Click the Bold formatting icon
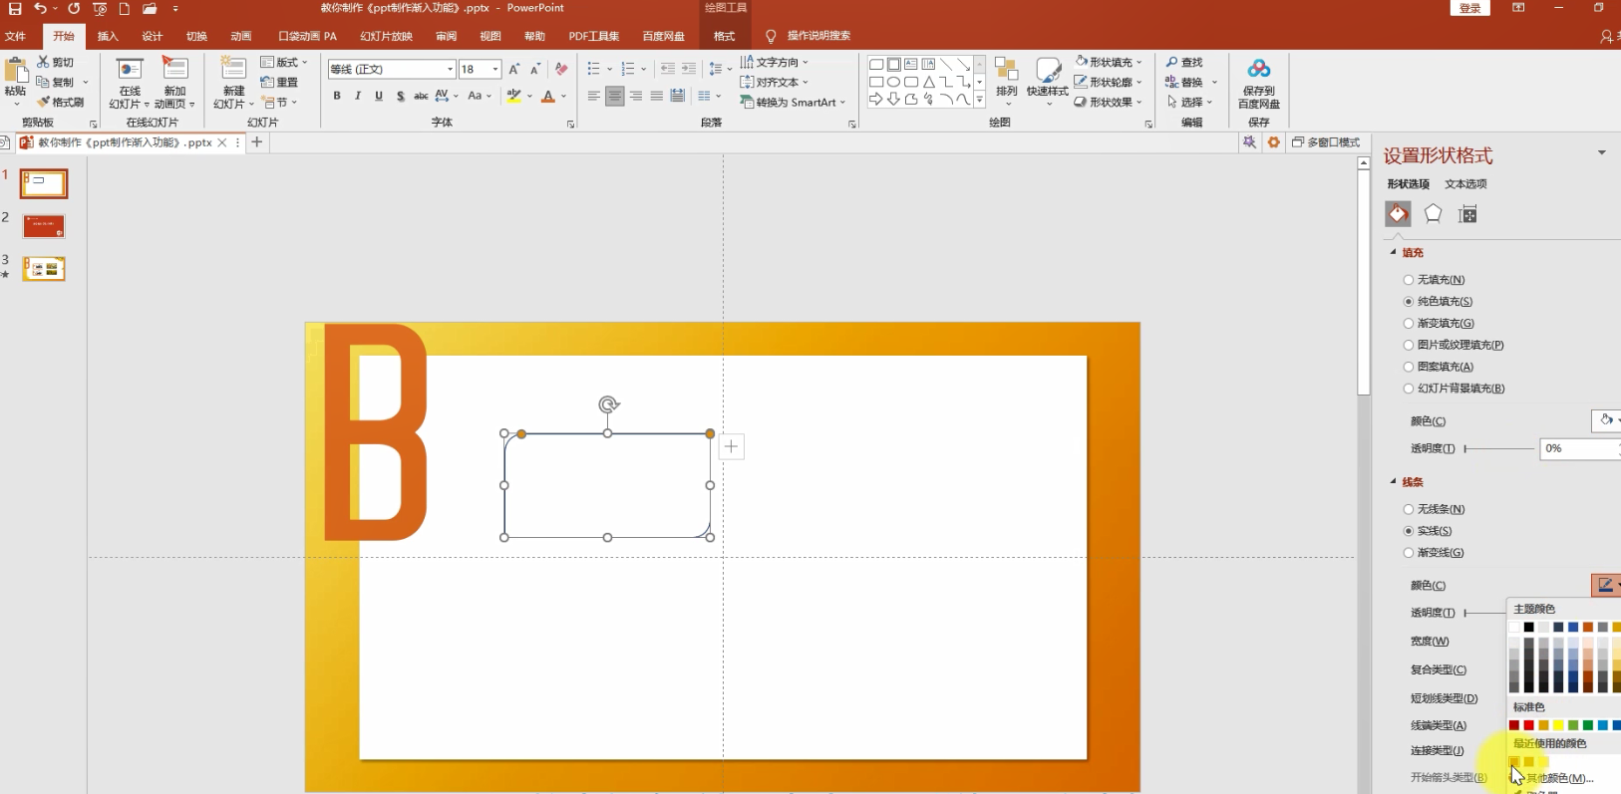The width and height of the screenshot is (1621, 794). click(337, 97)
